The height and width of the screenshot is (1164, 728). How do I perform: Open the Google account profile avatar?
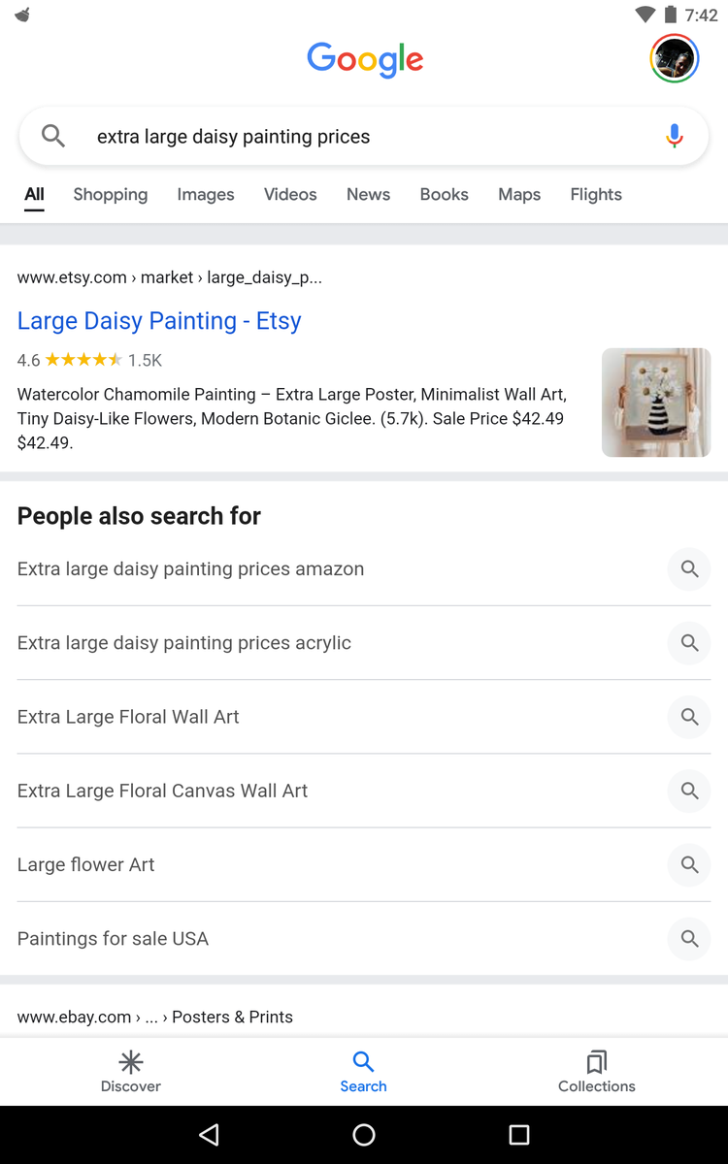(x=674, y=58)
